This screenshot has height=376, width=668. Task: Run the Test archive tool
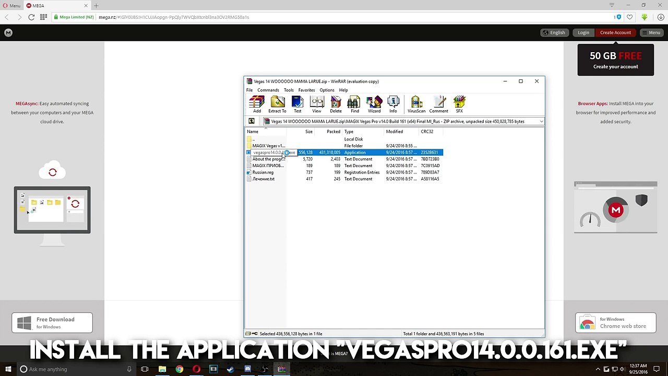click(x=297, y=104)
